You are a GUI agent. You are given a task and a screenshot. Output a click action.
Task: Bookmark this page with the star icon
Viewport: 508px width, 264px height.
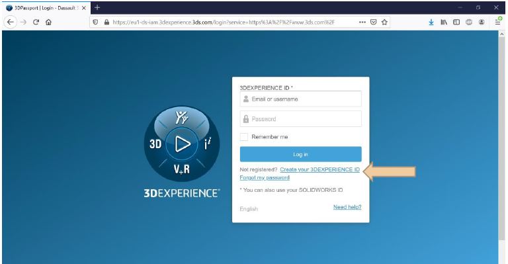click(384, 22)
